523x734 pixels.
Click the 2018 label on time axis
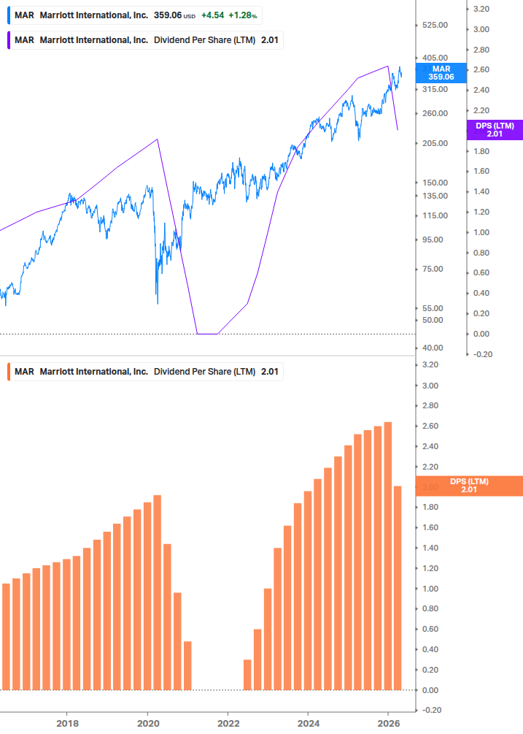[67, 723]
